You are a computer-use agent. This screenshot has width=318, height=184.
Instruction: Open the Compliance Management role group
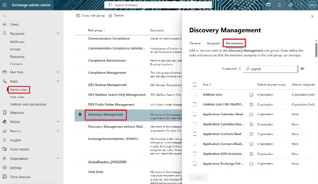[107, 72]
